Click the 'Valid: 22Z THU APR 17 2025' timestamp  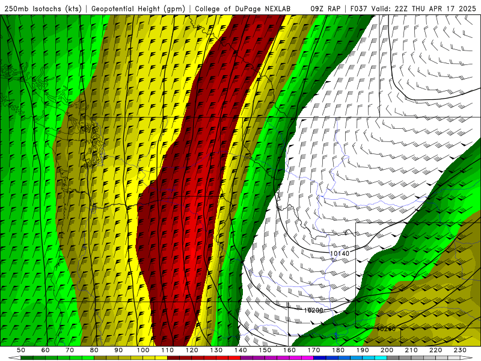(423, 8)
